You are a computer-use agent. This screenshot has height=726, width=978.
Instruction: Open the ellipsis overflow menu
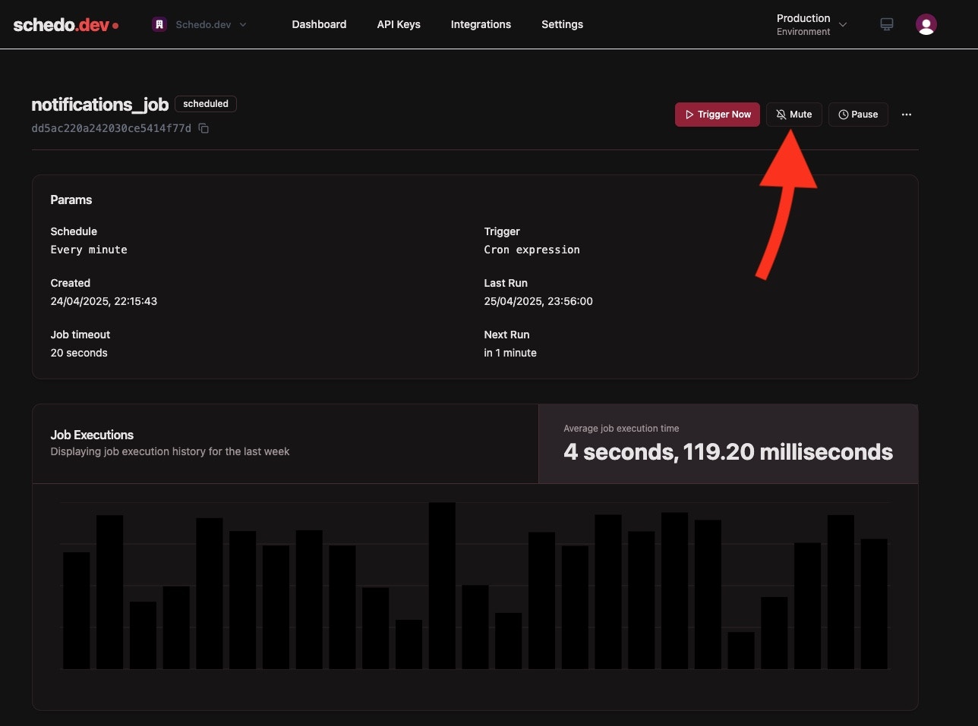907,114
